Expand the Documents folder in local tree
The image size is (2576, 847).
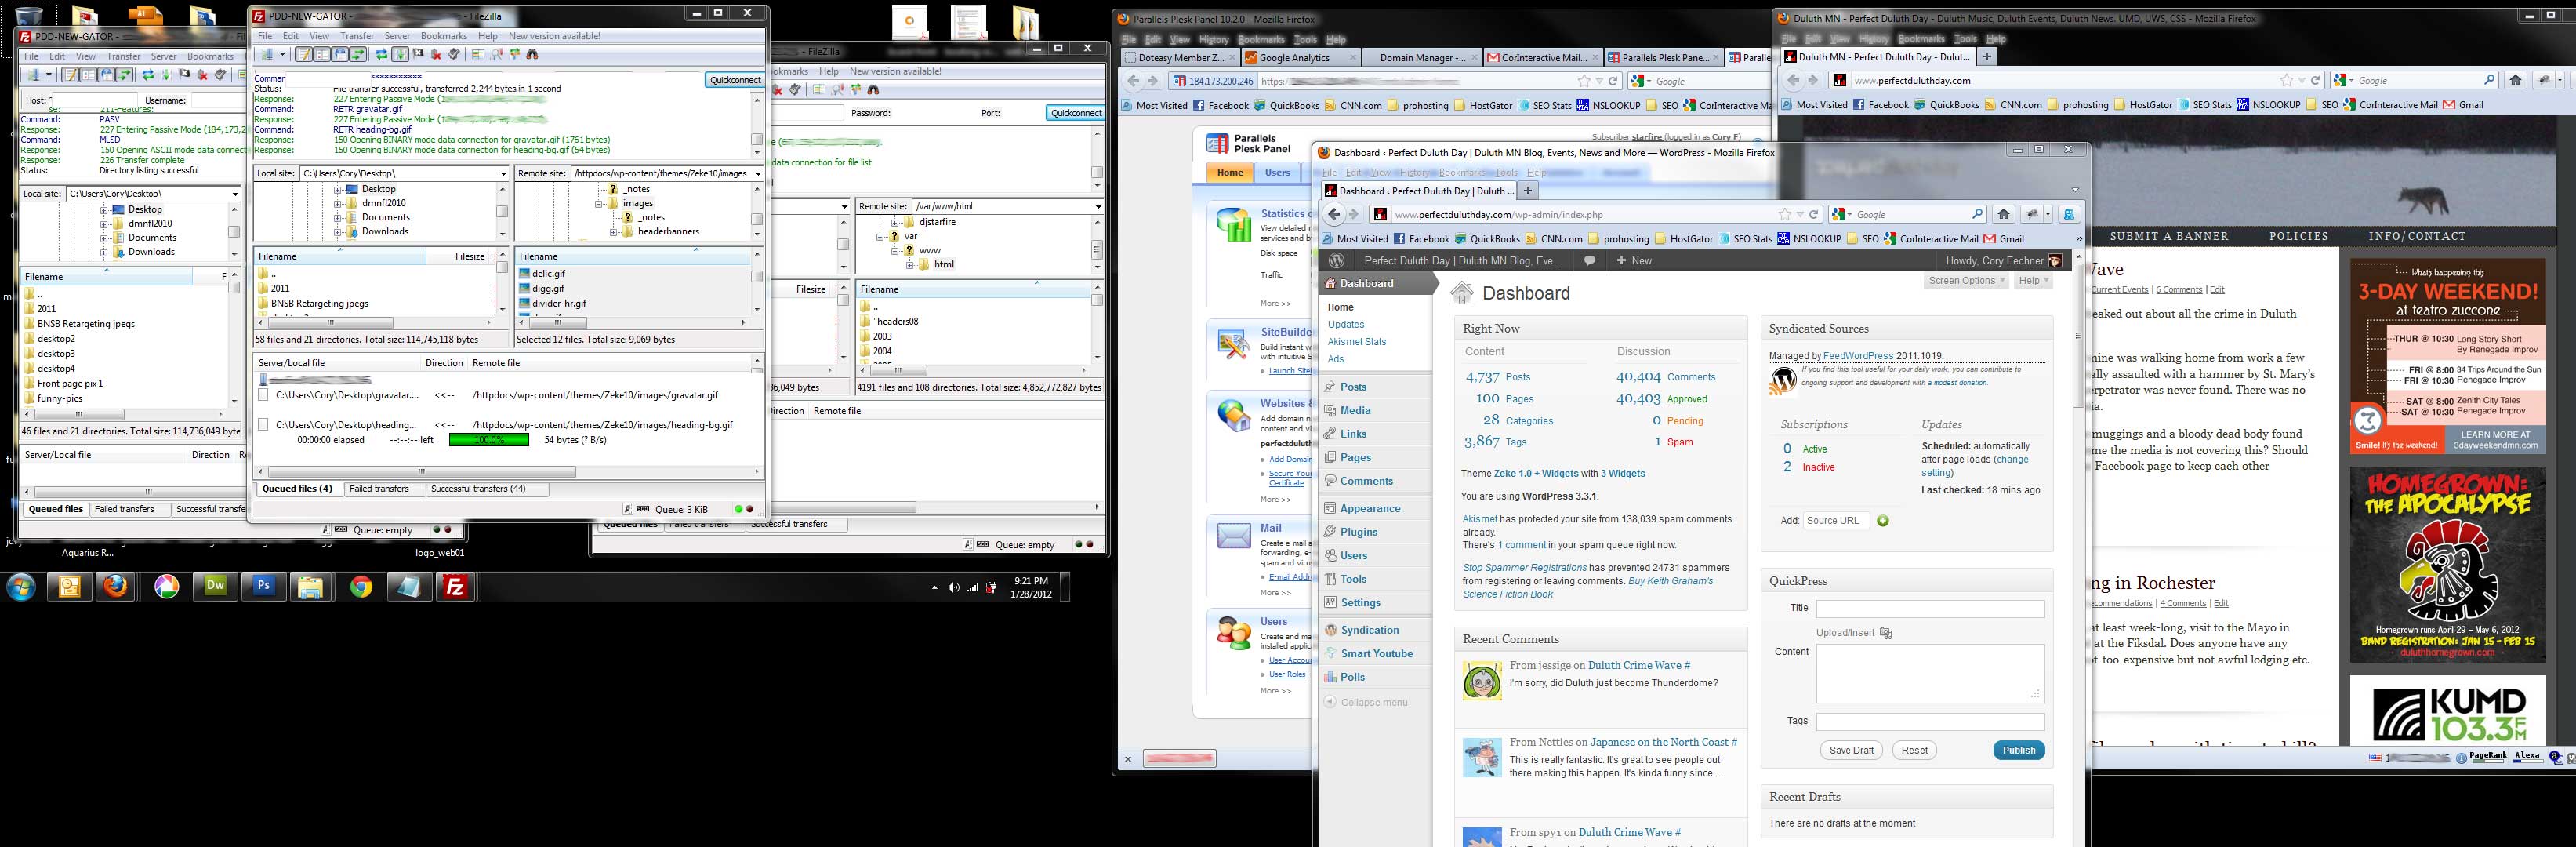(x=338, y=217)
